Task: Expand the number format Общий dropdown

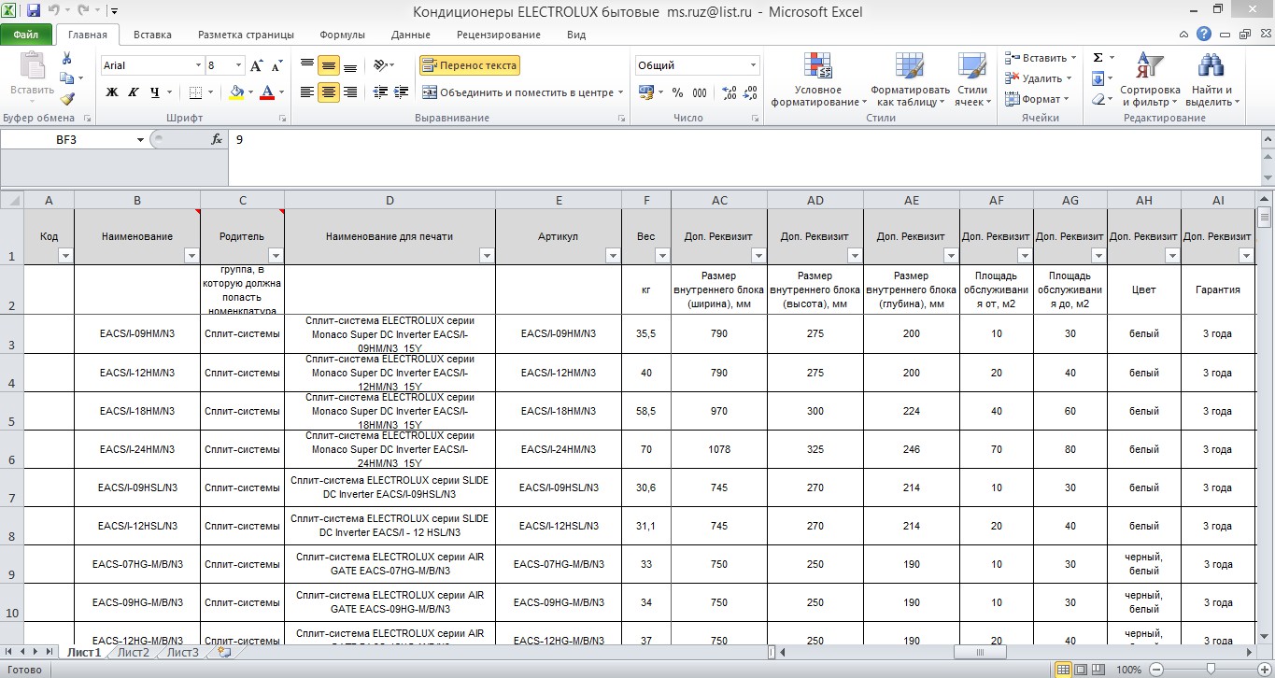Action: [x=753, y=66]
